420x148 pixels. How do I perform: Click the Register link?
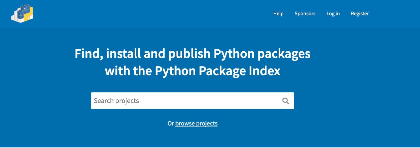pyautogui.click(x=360, y=14)
